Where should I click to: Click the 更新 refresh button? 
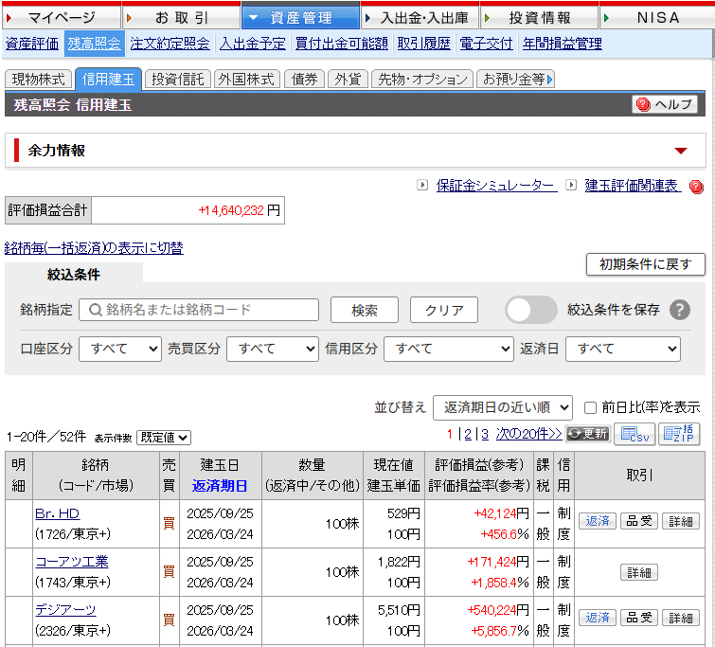coord(587,434)
